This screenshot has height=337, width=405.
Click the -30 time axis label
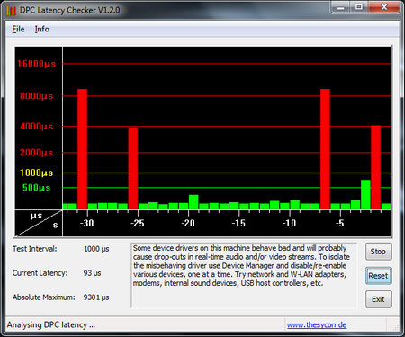(86, 223)
